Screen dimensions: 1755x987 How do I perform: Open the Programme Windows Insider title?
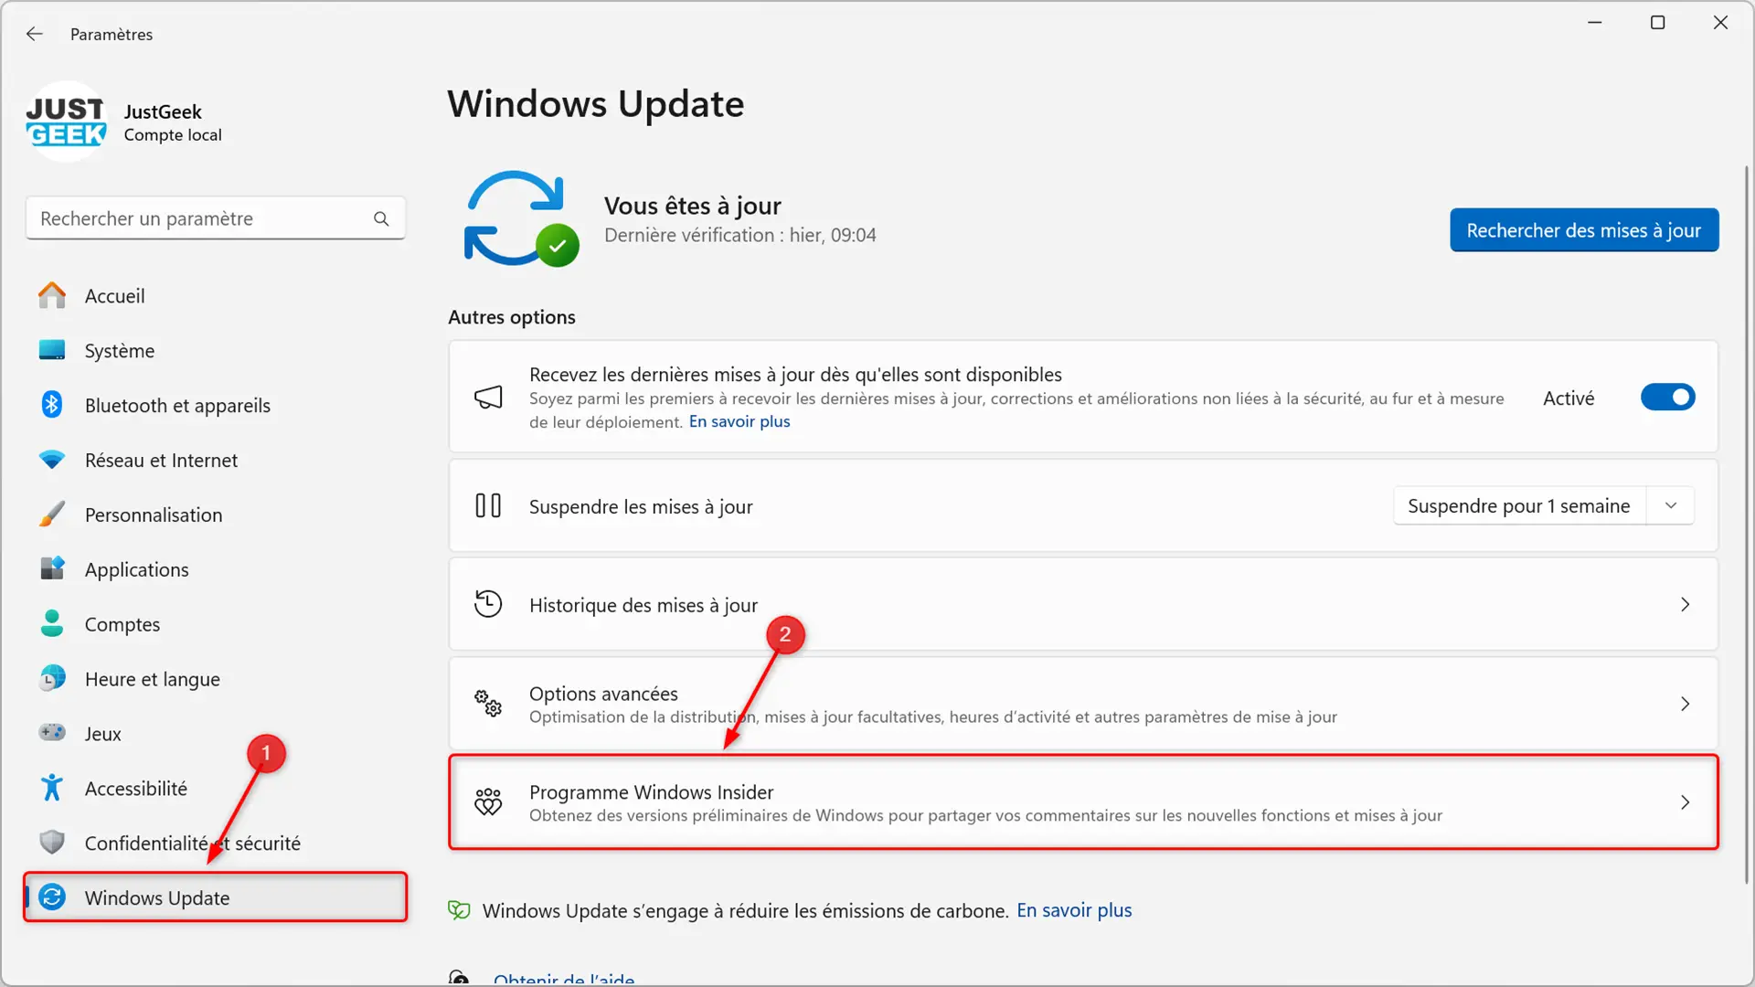651,791
